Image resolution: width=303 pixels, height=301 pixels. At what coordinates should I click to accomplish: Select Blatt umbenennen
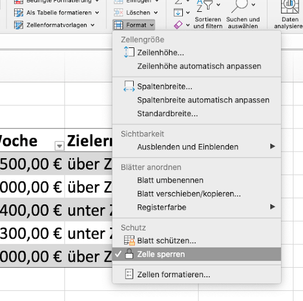tap(196, 180)
